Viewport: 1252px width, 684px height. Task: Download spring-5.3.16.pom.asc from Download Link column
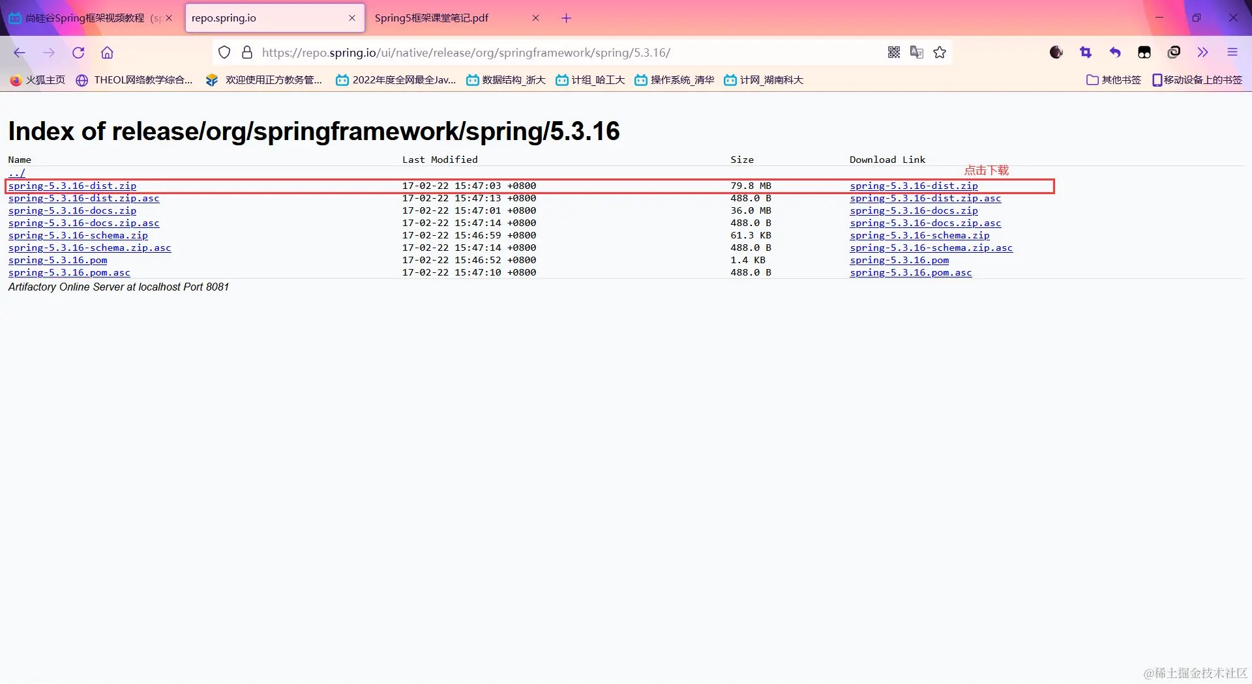(911, 272)
